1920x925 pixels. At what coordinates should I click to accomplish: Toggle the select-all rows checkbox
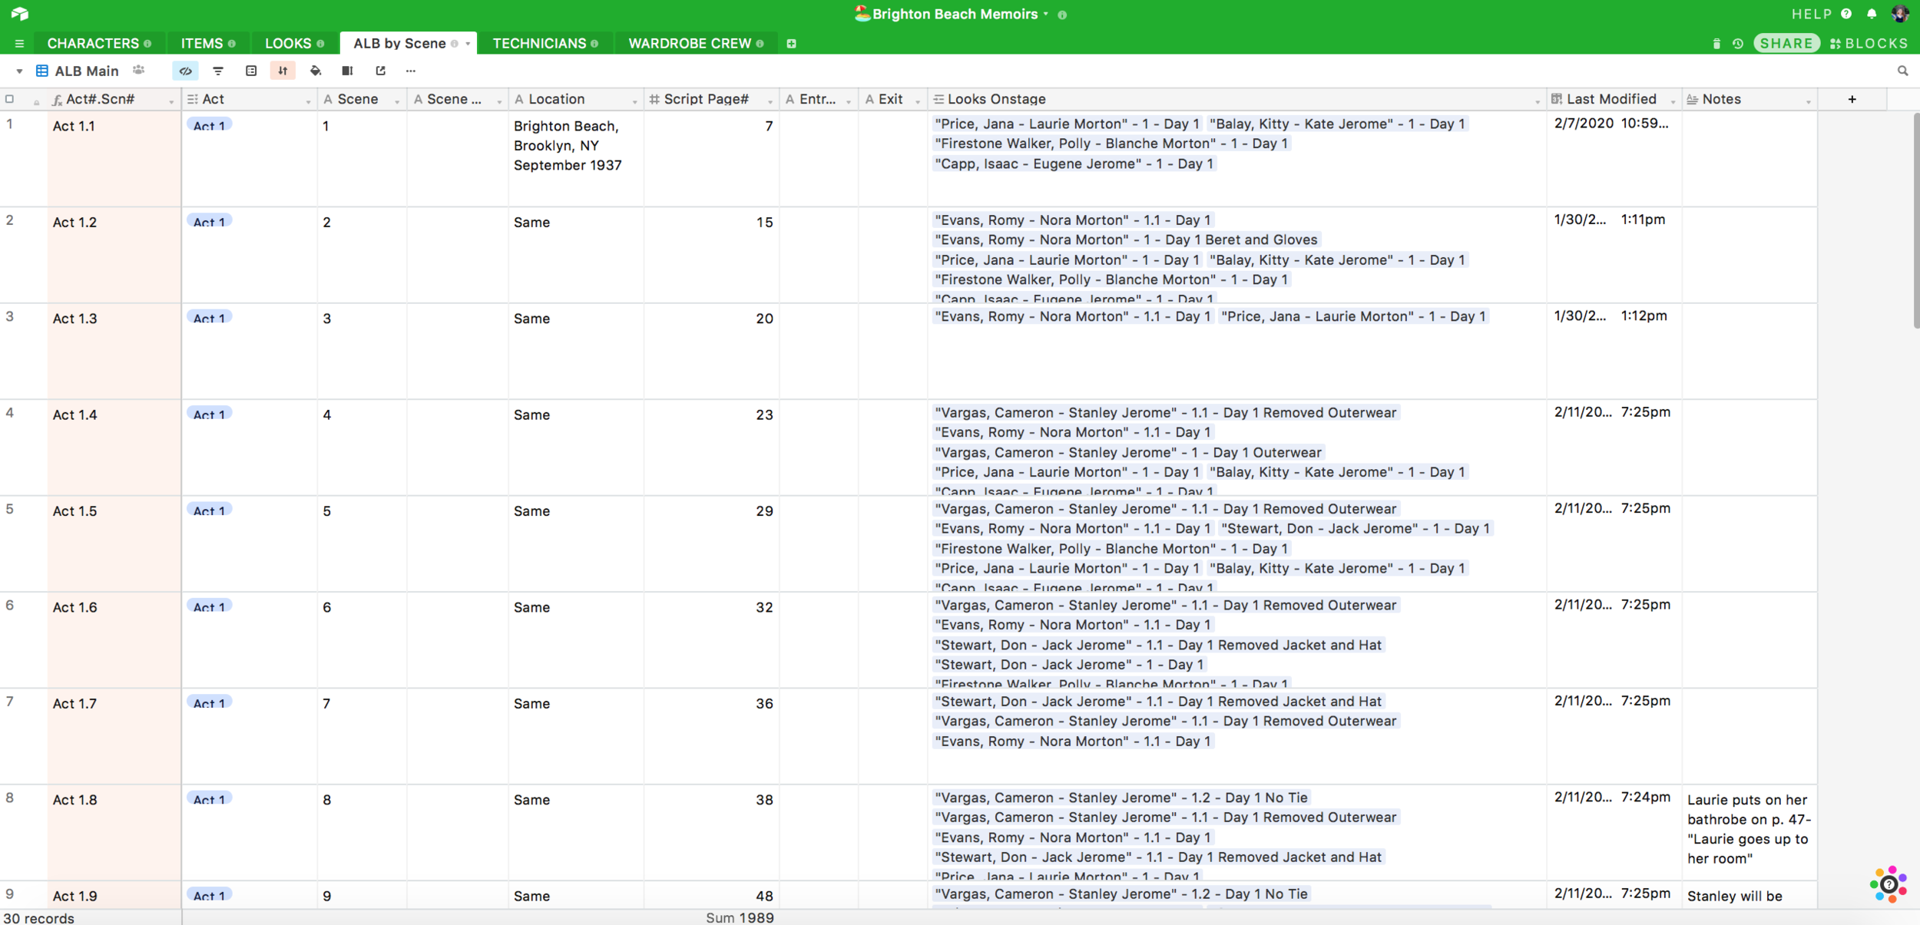[10, 99]
